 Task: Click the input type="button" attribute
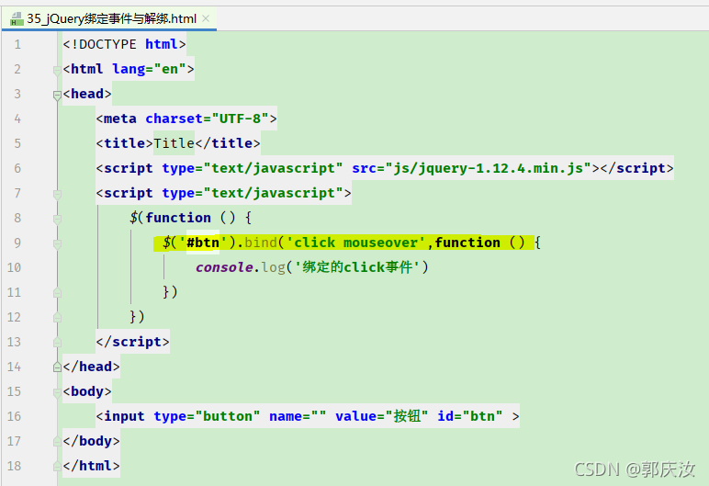pos(207,416)
